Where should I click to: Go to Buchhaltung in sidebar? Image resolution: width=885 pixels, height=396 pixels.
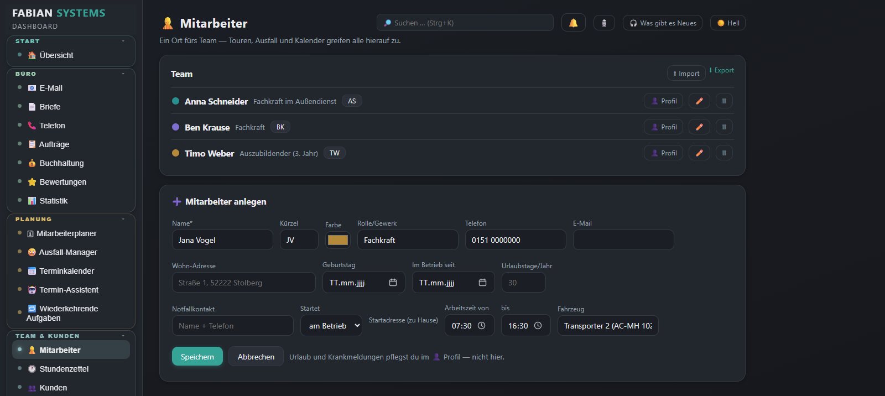(x=71, y=163)
